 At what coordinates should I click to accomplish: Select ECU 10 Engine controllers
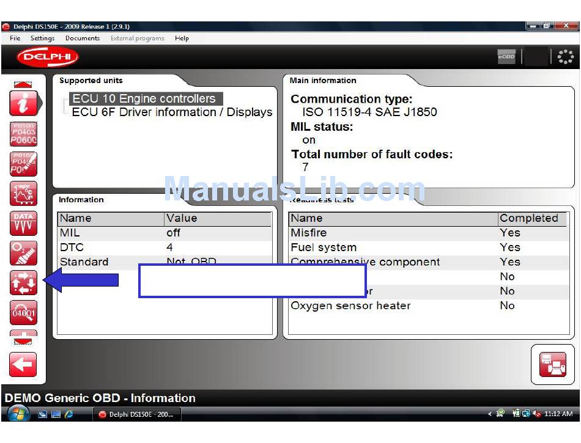pyautogui.click(x=146, y=99)
